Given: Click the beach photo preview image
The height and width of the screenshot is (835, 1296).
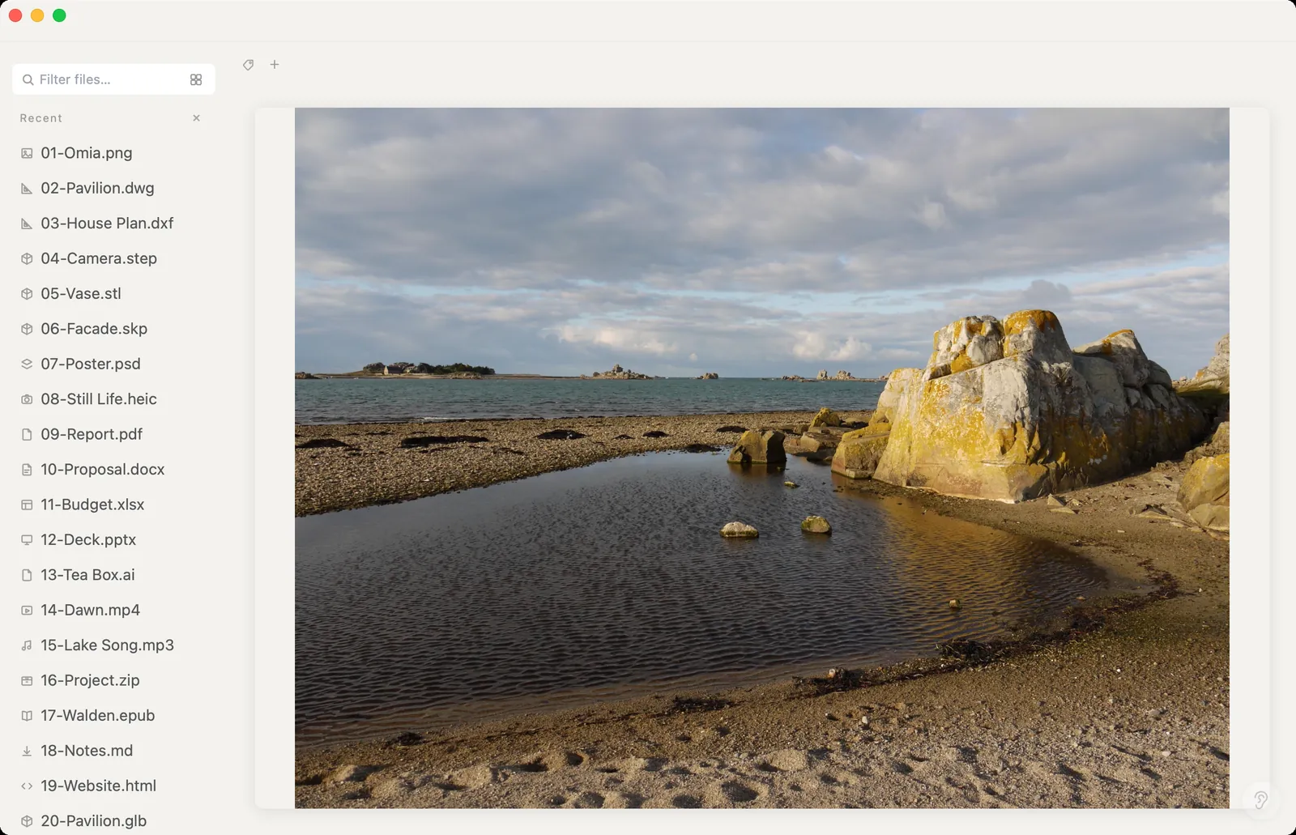Looking at the screenshot, I should pyautogui.click(x=761, y=458).
